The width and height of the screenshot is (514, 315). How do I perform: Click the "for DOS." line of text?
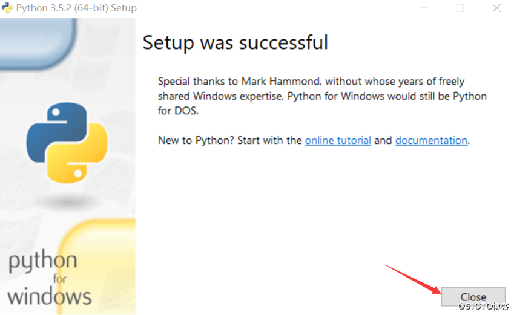(177, 111)
